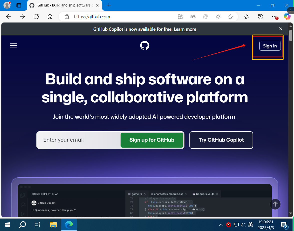The image size is (294, 231).
Task: Click the GitHub Octocat logo
Action: point(145,46)
